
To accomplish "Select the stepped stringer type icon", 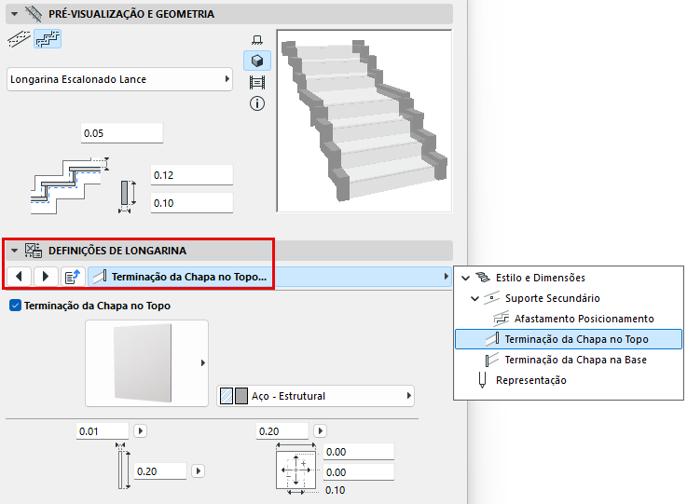I will (x=48, y=39).
